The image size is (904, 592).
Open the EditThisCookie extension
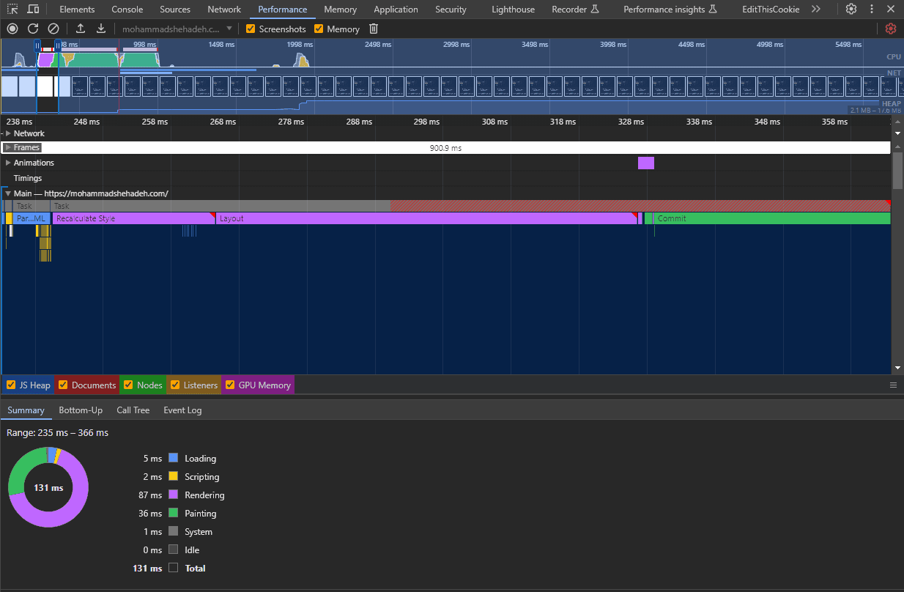click(x=770, y=9)
